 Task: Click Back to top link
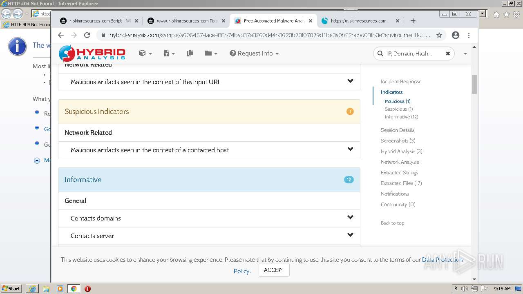392,223
